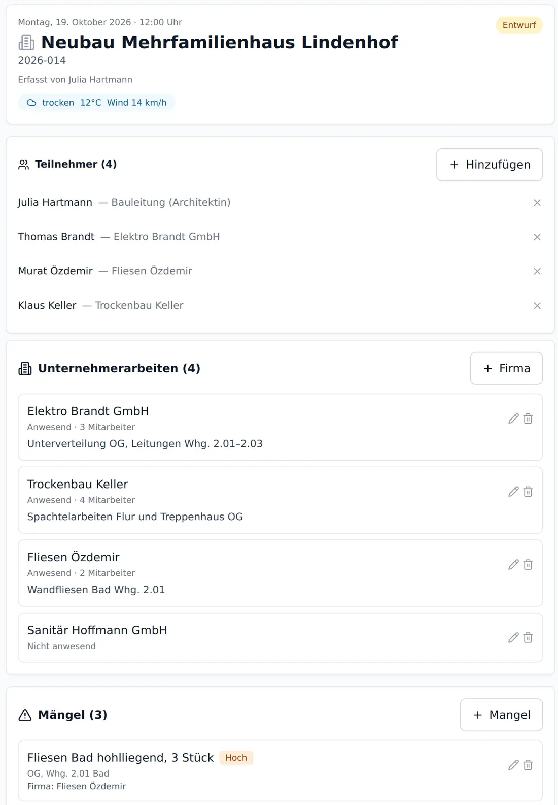This screenshot has height=805, width=558.
Task: Click the Hoch priority tag
Action: click(x=236, y=758)
